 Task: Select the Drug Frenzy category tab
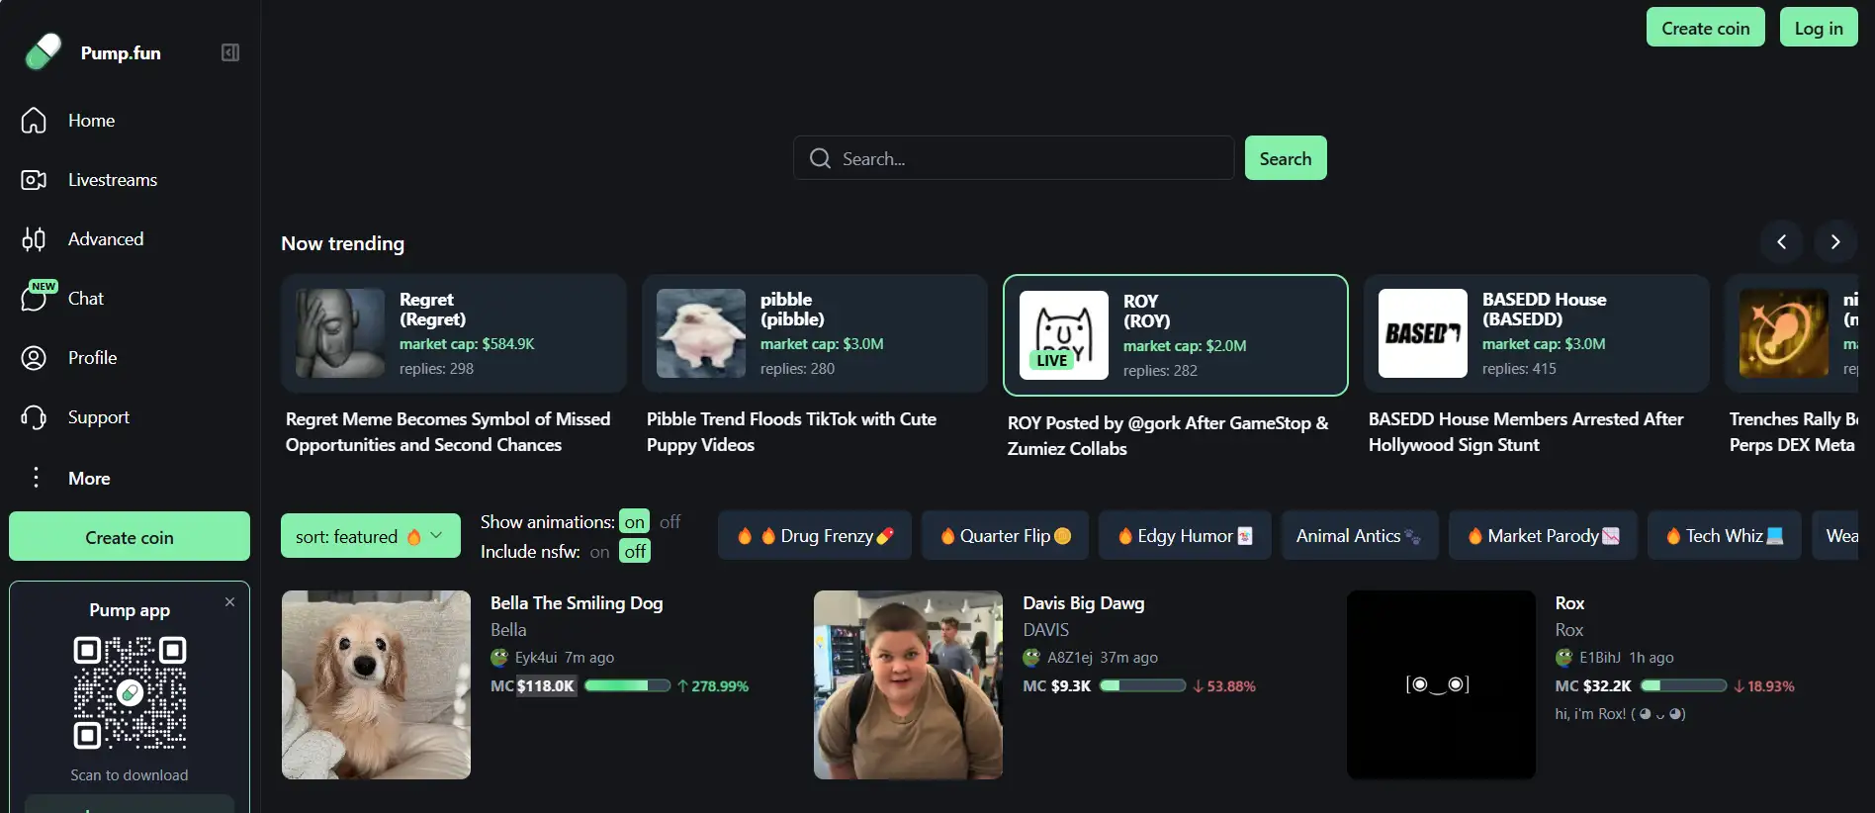(x=815, y=536)
